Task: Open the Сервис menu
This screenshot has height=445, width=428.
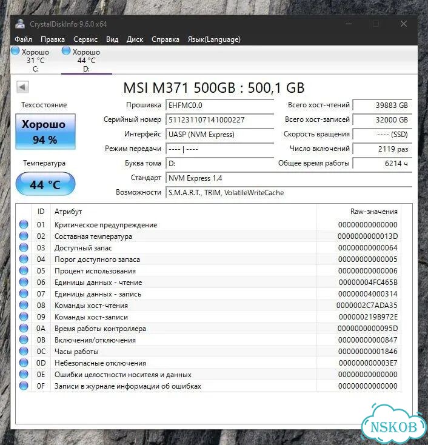Action: 85,39
